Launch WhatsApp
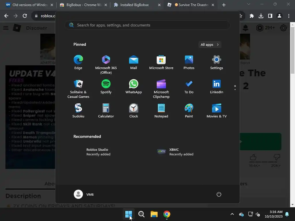Screen dimensions: 295x221 [x=134, y=87]
